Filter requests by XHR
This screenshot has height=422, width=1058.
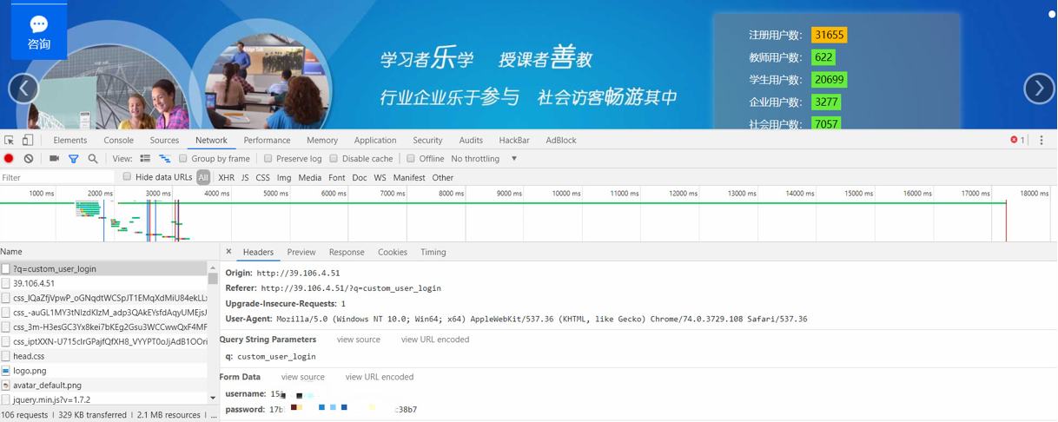pos(226,177)
